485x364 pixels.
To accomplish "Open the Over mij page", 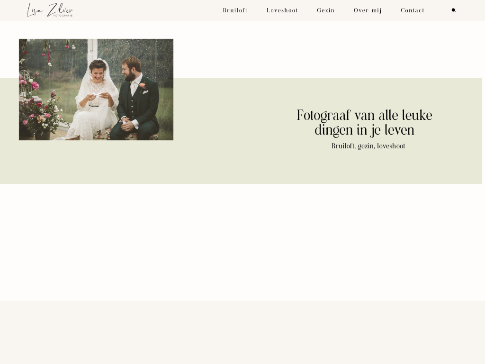I will tap(368, 10).
